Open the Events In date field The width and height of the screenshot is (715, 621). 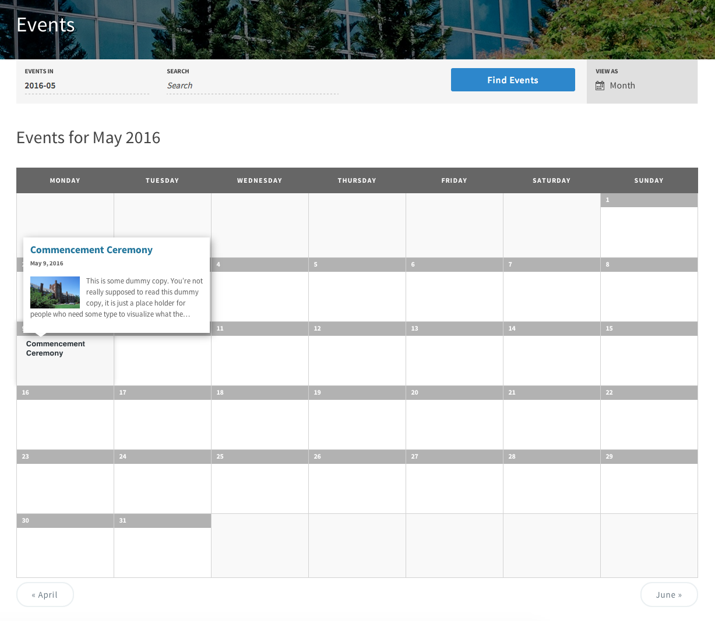point(86,86)
